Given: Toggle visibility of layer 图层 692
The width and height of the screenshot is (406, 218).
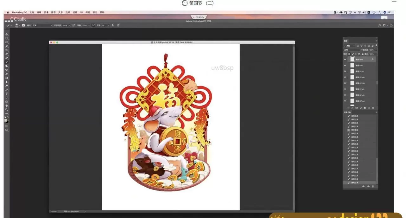Looking at the screenshot, I should [x=345, y=65].
